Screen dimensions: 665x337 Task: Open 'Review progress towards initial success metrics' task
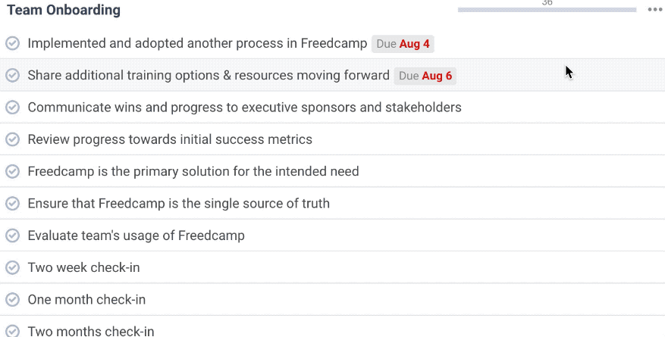coord(170,139)
